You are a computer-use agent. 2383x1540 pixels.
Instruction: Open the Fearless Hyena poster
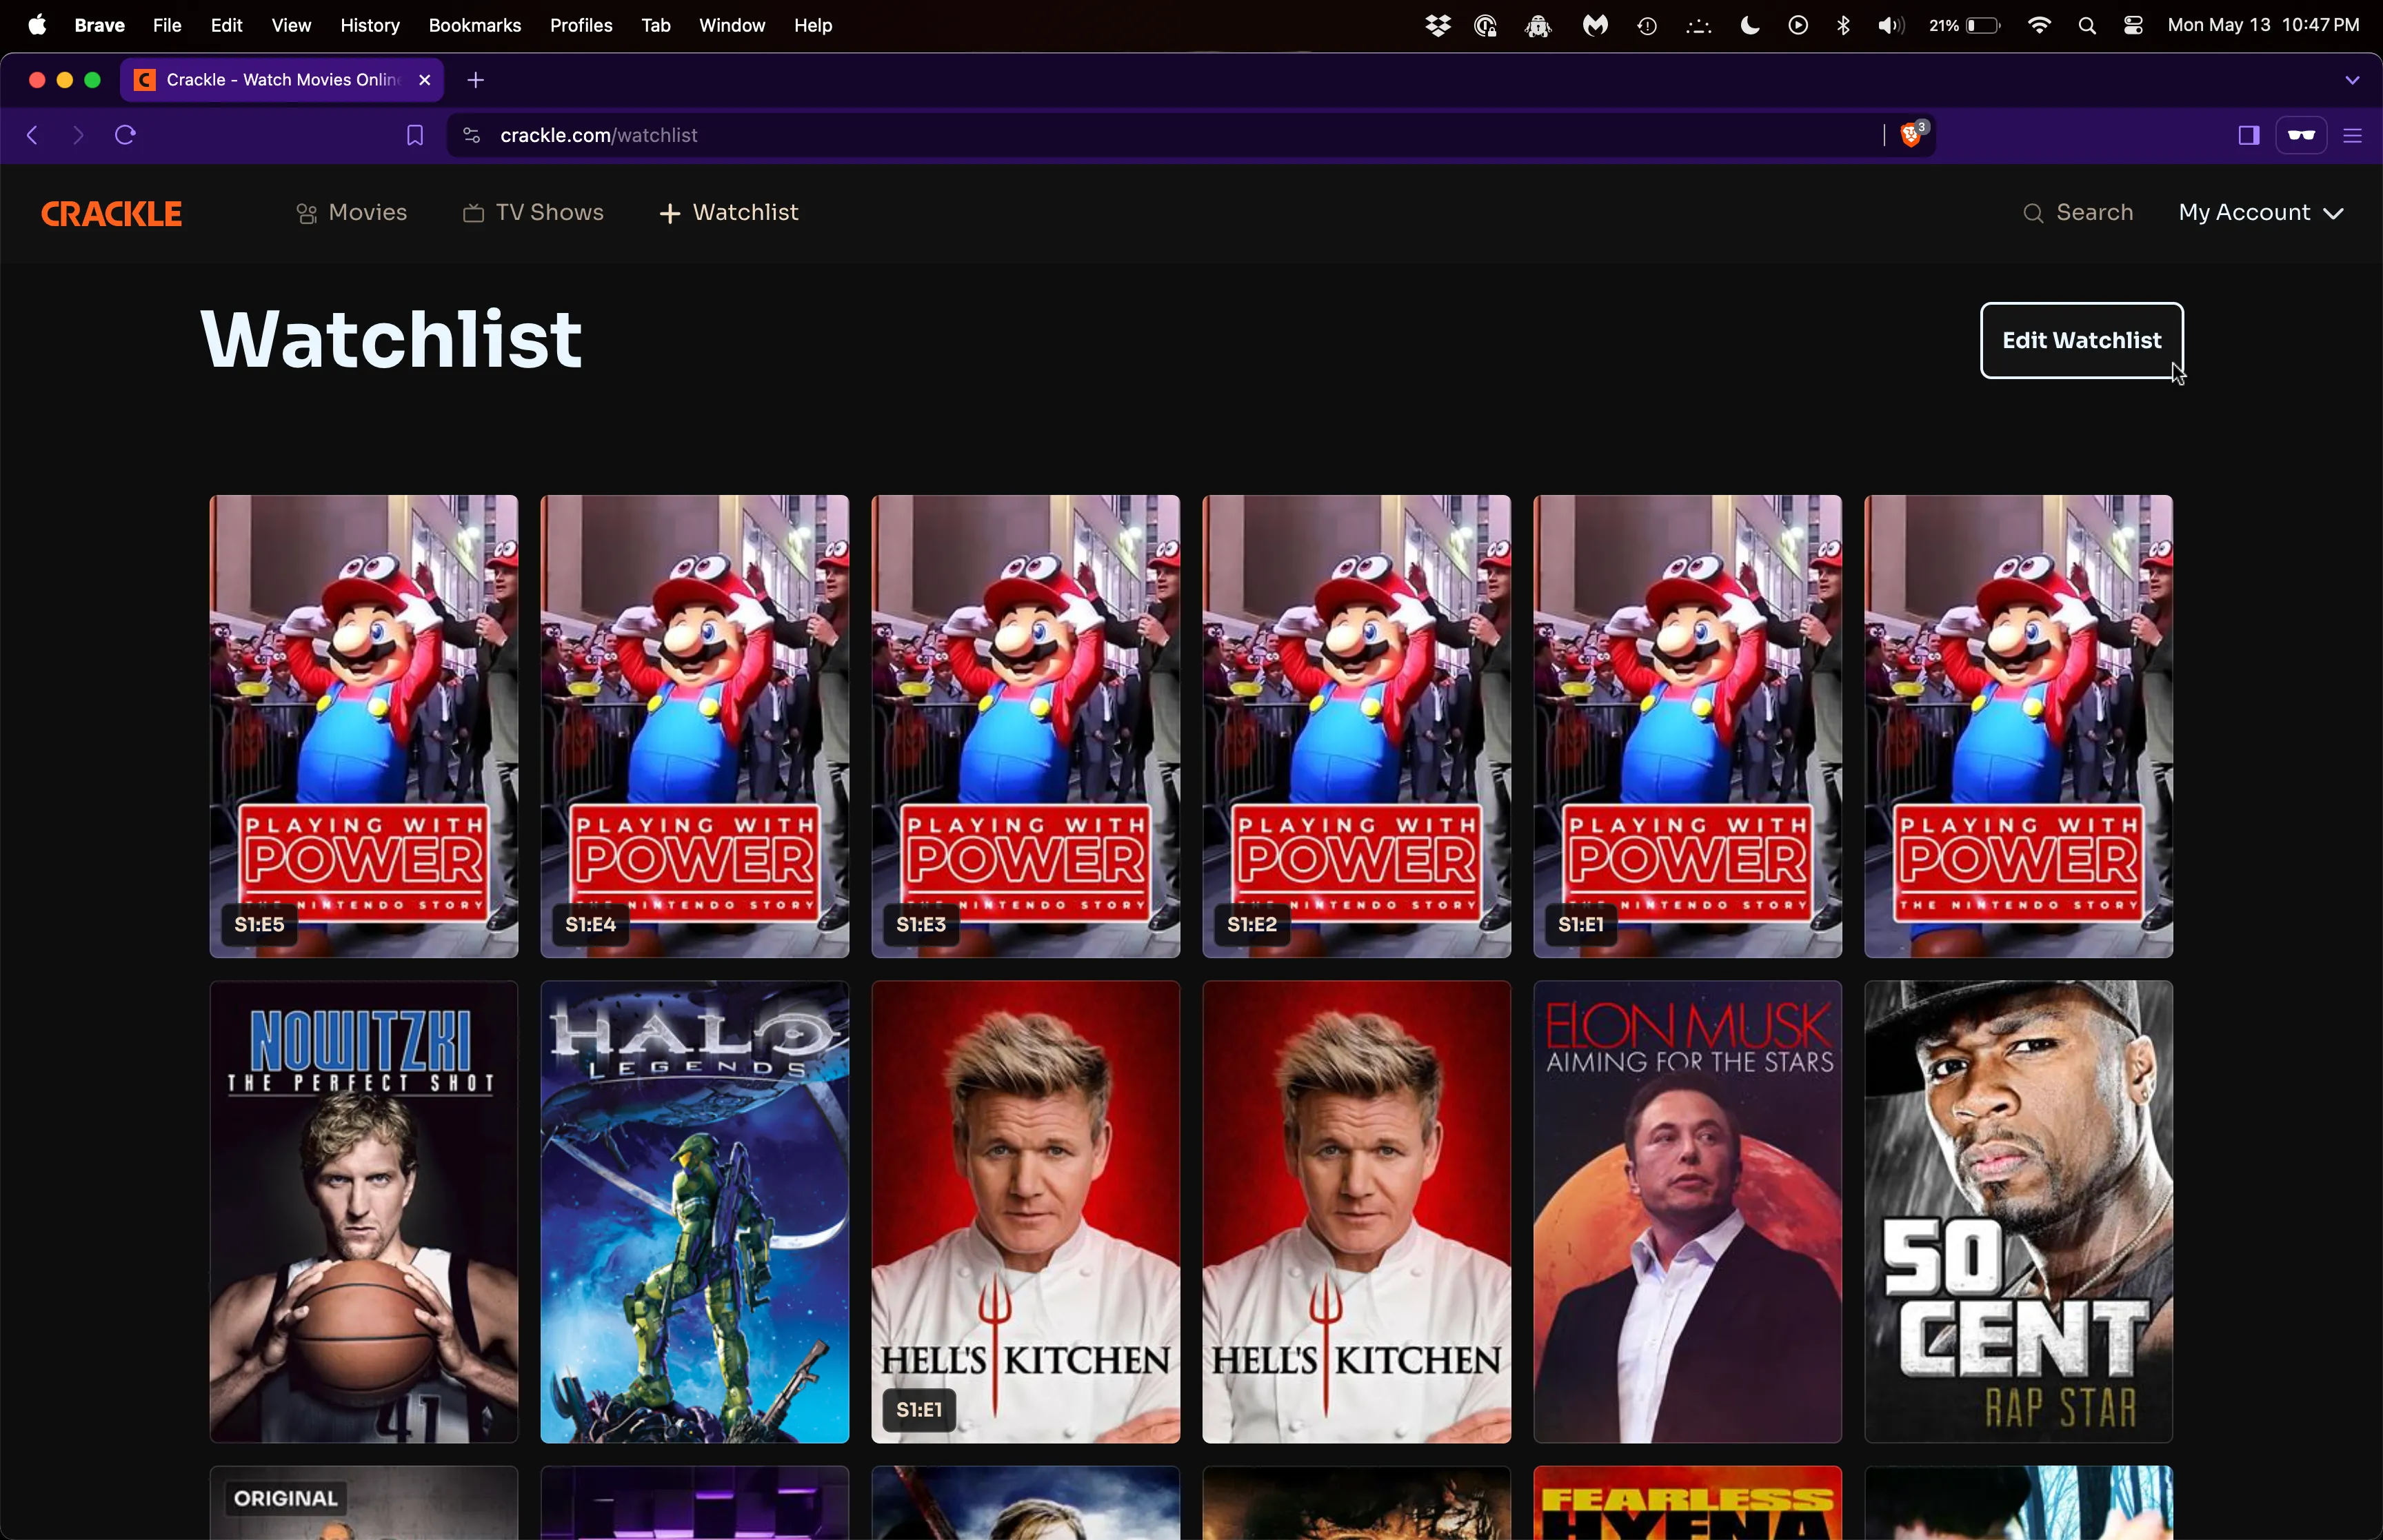(x=1688, y=1503)
